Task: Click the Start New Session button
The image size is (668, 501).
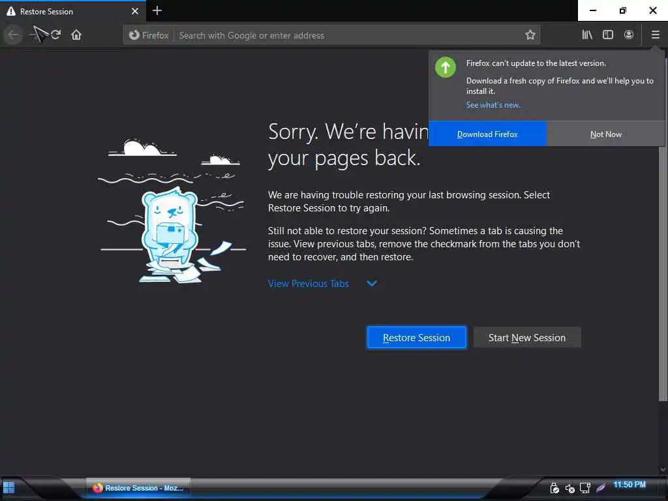Action: (x=526, y=337)
